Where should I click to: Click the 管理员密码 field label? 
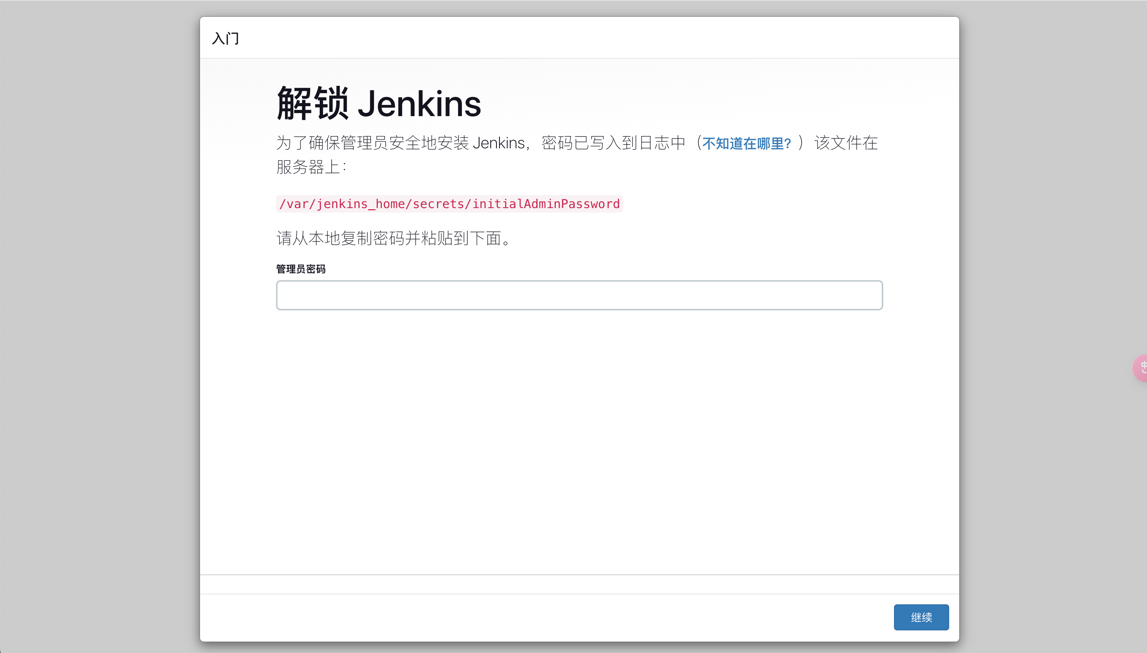point(301,269)
